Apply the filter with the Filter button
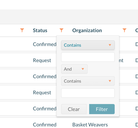Screen dimensions: 138x128 [x=102, y=109]
